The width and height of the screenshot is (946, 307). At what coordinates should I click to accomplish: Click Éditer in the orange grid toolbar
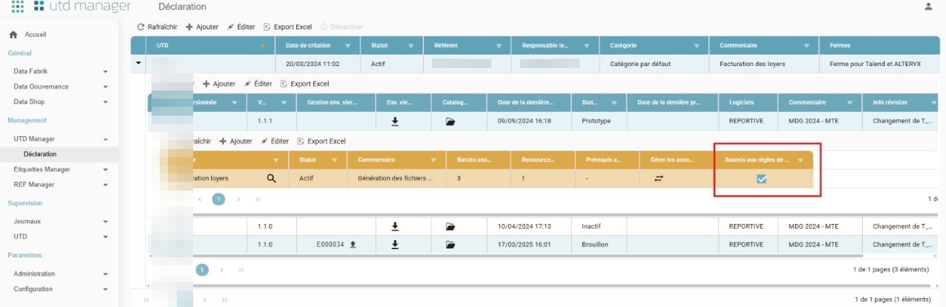(x=274, y=141)
